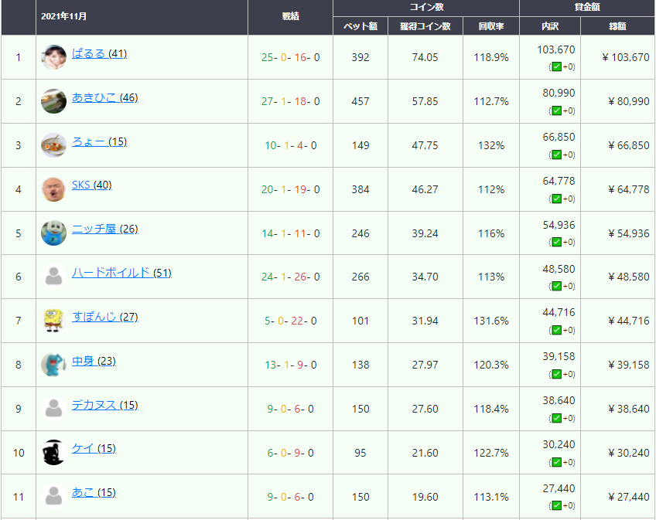Click green check icon in すぽんじ's row
The width and height of the screenshot is (656, 520).
coord(556,330)
